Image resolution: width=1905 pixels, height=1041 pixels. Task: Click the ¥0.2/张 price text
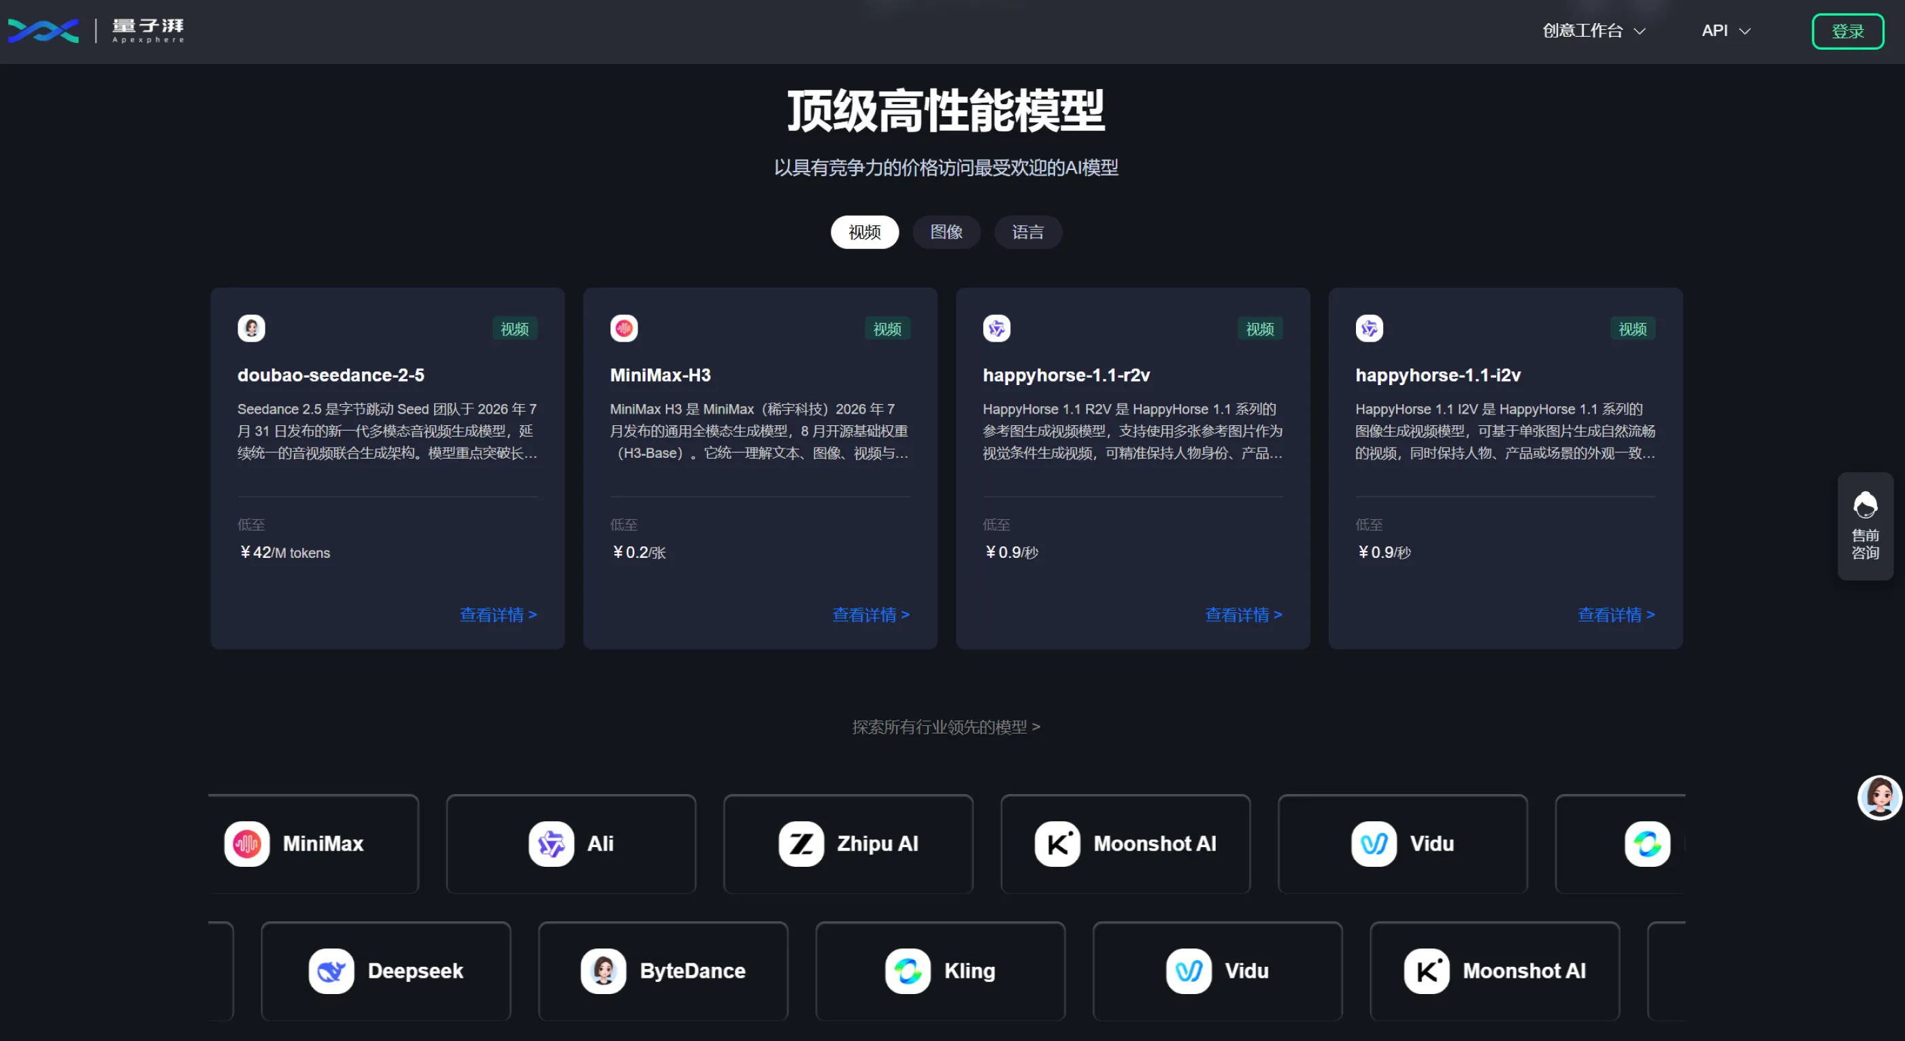click(639, 552)
